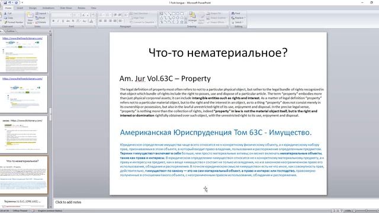
Task: Decrease the list indent level
Action: point(115,15)
